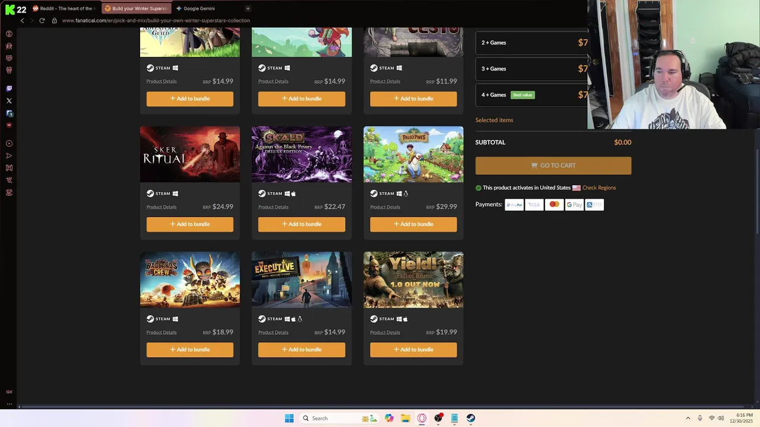
Task: Click the Google Pay payment icon
Action: point(574,205)
